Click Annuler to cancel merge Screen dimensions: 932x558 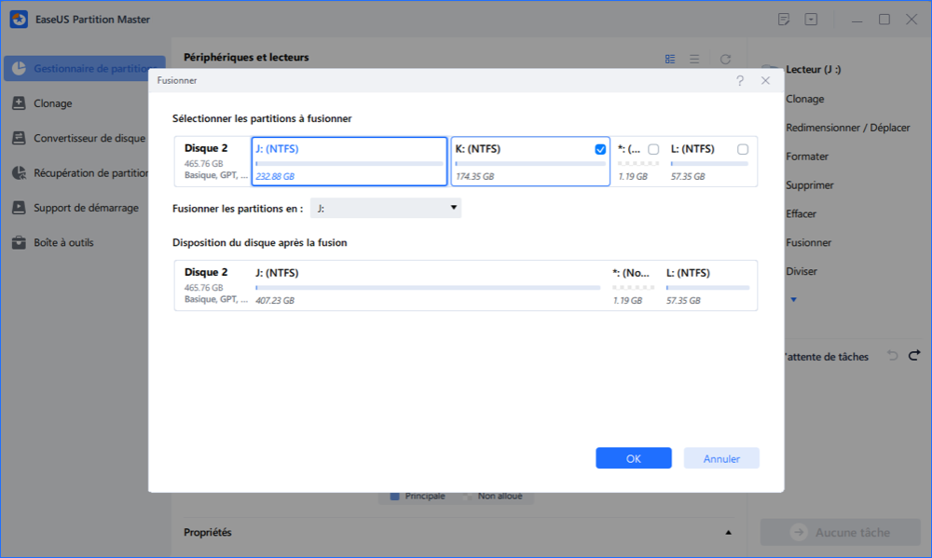[721, 458]
